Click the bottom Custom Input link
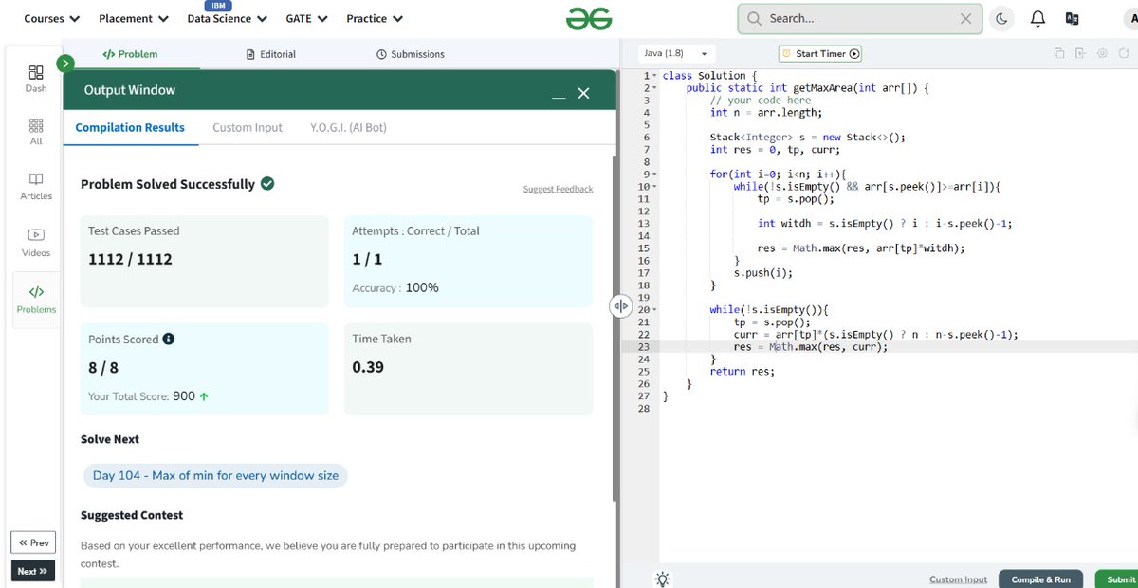 [x=958, y=579]
